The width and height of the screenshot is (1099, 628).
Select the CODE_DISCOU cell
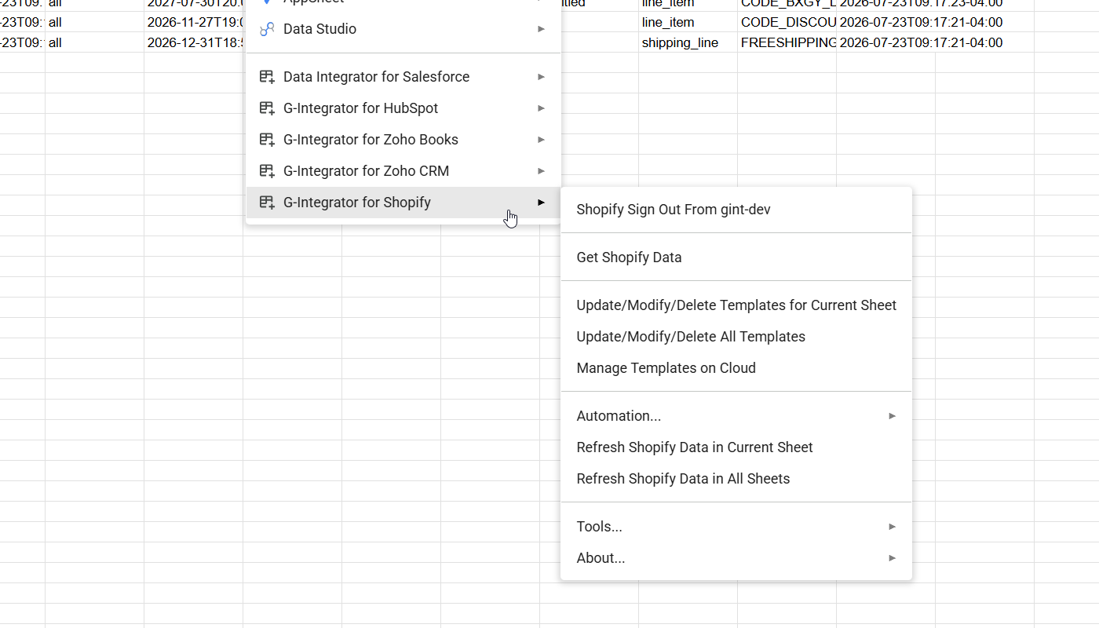pyautogui.click(x=787, y=22)
